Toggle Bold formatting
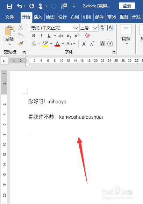This screenshot has width=143, height=204. (x=34, y=36)
